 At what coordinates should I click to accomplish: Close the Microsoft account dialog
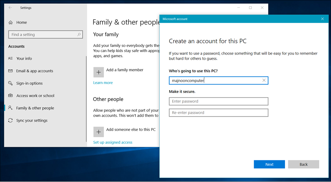click(x=322, y=19)
